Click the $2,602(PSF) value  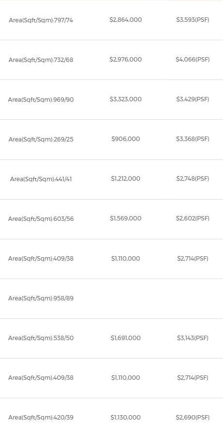tap(193, 218)
